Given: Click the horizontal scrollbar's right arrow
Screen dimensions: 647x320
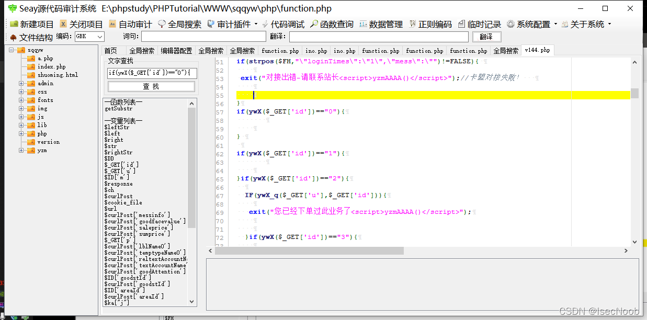Looking at the screenshot, I should (x=626, y=250).
